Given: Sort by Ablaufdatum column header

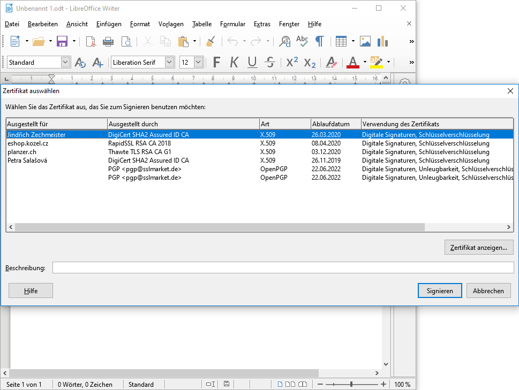Looking at the screenshot, I should pos(336,124).
